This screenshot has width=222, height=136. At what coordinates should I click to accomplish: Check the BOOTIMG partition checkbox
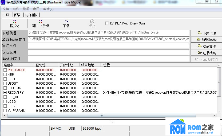5,88
